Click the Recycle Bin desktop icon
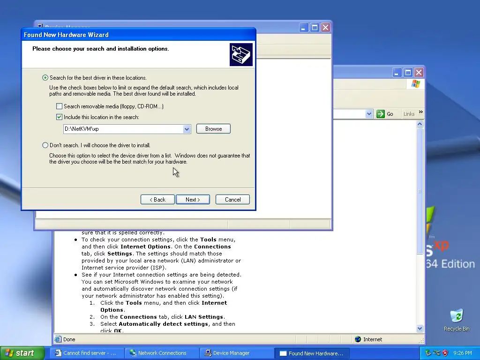 pos(457,320)
